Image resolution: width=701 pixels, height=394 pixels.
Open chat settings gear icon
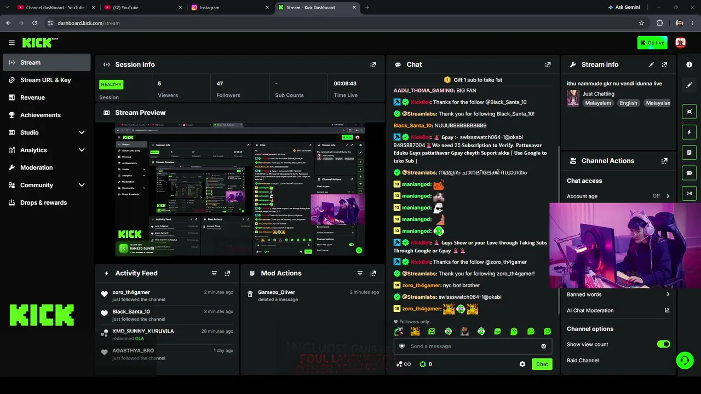click(522, 364)
